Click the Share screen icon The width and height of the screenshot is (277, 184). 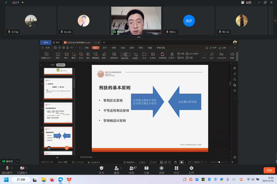(146, 168)
